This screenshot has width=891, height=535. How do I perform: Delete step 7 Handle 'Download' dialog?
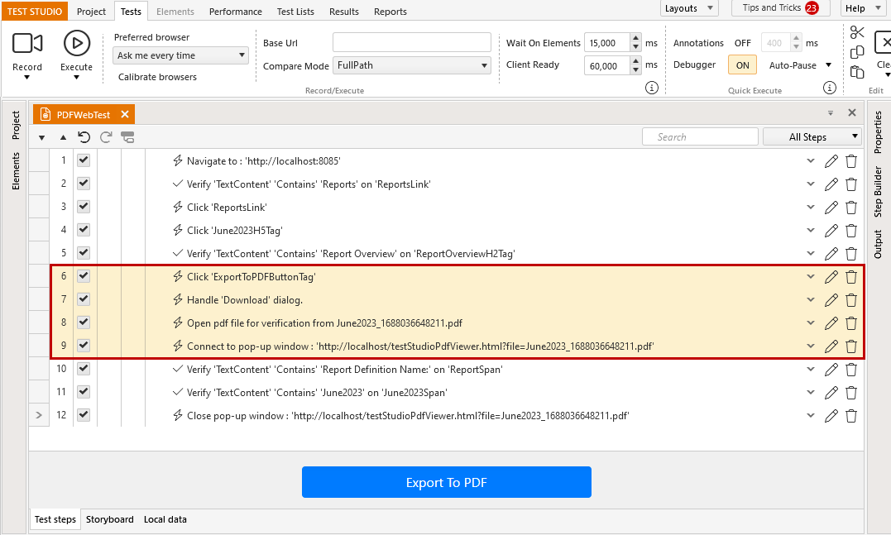coord(850,300)
